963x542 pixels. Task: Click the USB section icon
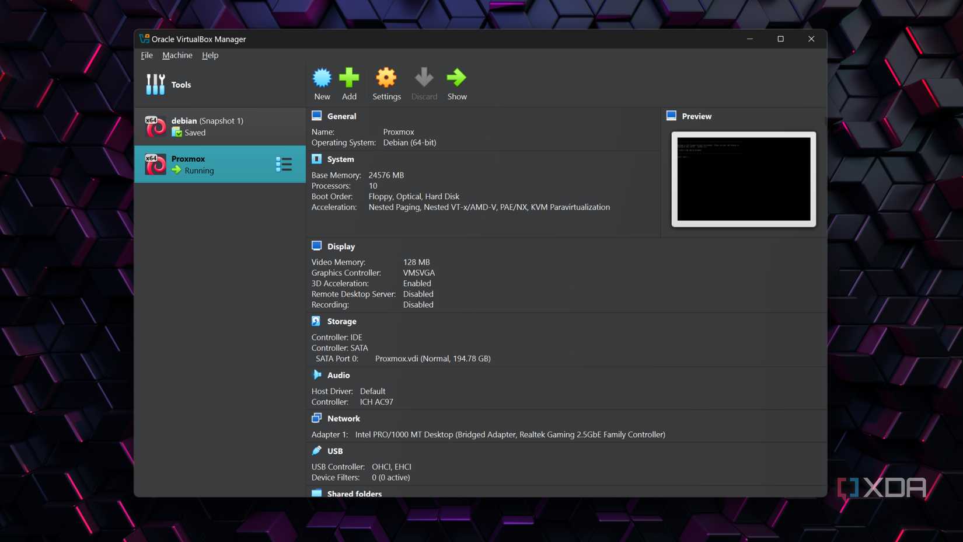tap(316, 450)
